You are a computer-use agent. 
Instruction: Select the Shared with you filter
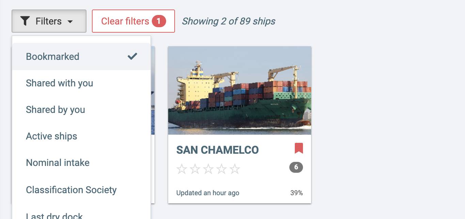[81, 83]
